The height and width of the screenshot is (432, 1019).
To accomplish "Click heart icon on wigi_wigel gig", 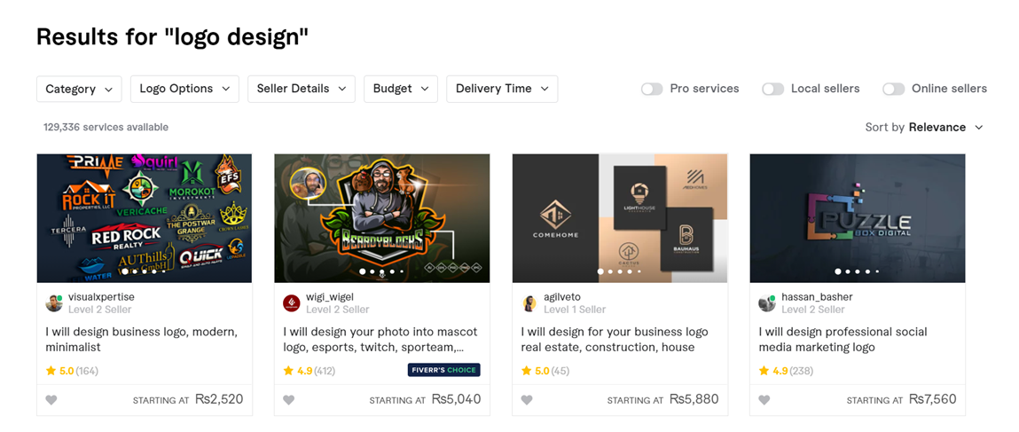I will click(x=289, y=400).
